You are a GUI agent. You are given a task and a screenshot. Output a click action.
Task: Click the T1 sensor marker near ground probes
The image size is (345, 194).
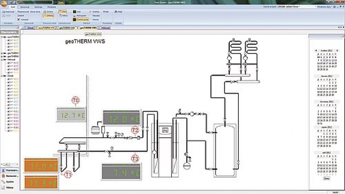pos(68,174)
